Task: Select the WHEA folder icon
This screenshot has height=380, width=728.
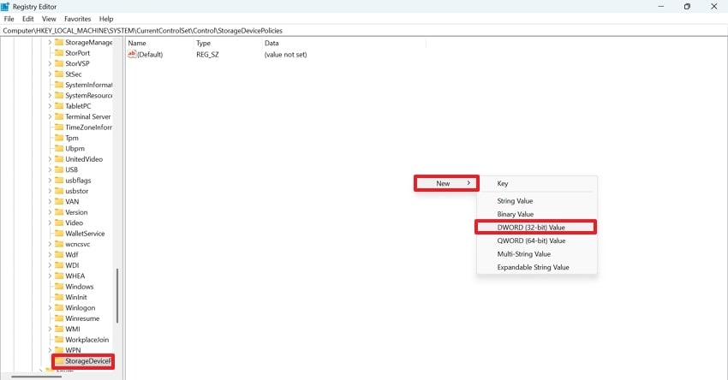Action: (x=59, y=276)
